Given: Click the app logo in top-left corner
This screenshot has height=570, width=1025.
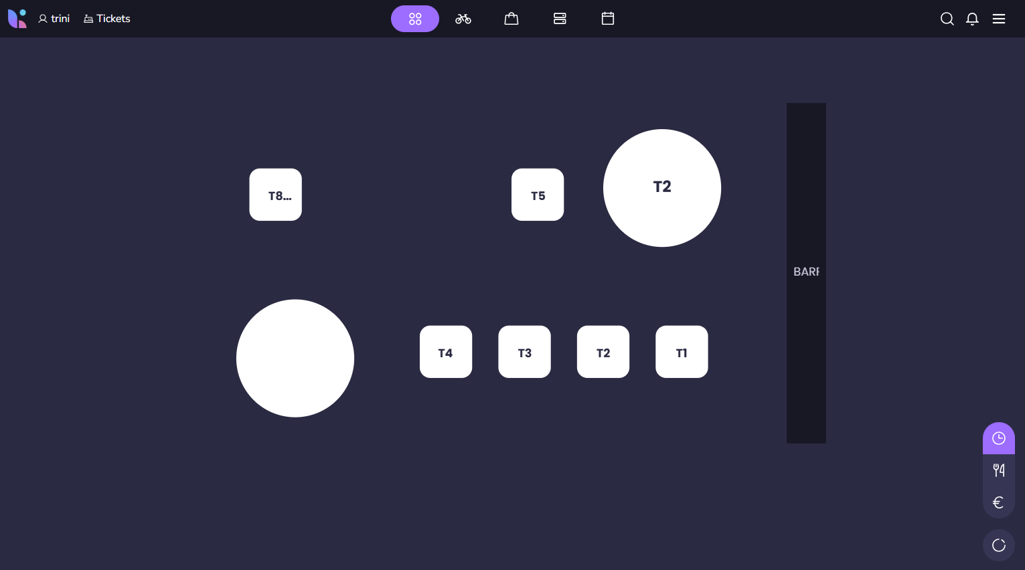Looking at the screenshot, I should [17, 19].
